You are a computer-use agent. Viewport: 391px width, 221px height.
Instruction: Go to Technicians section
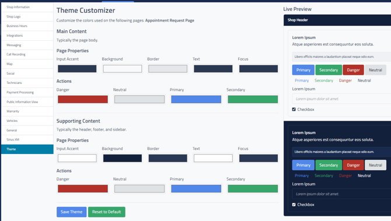click(x=27, y=83)
